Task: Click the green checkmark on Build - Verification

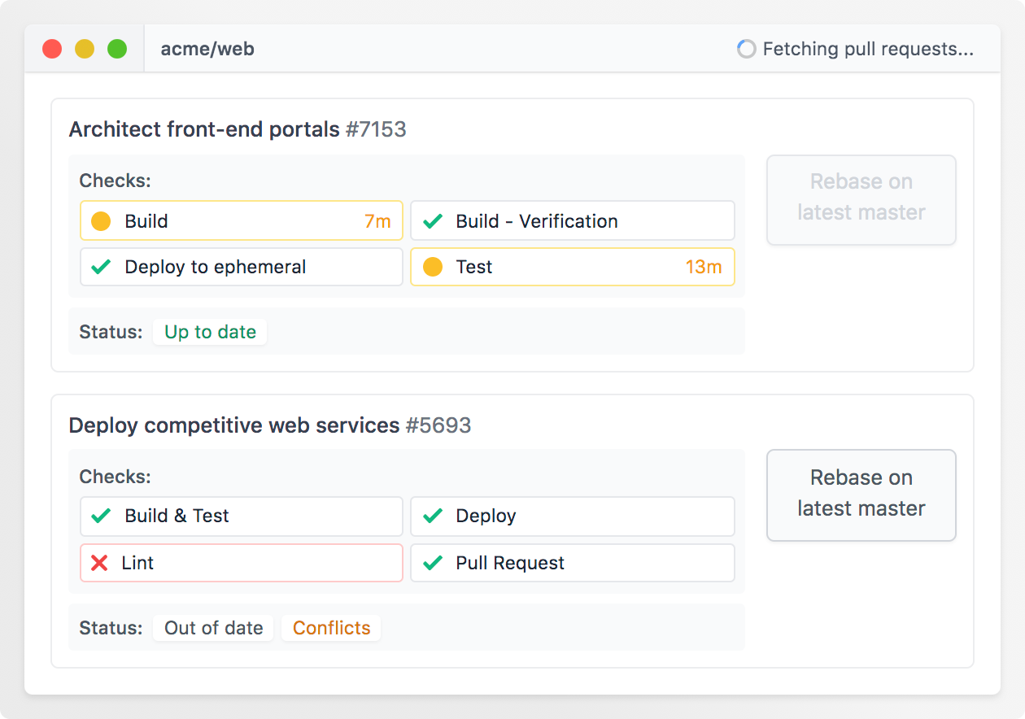Action: pos(433,221)
